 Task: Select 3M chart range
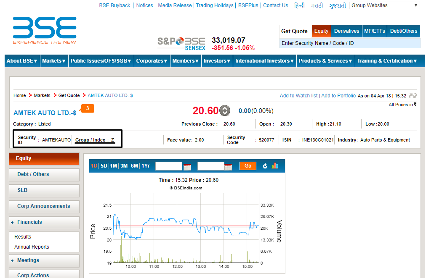pos(124,166)
